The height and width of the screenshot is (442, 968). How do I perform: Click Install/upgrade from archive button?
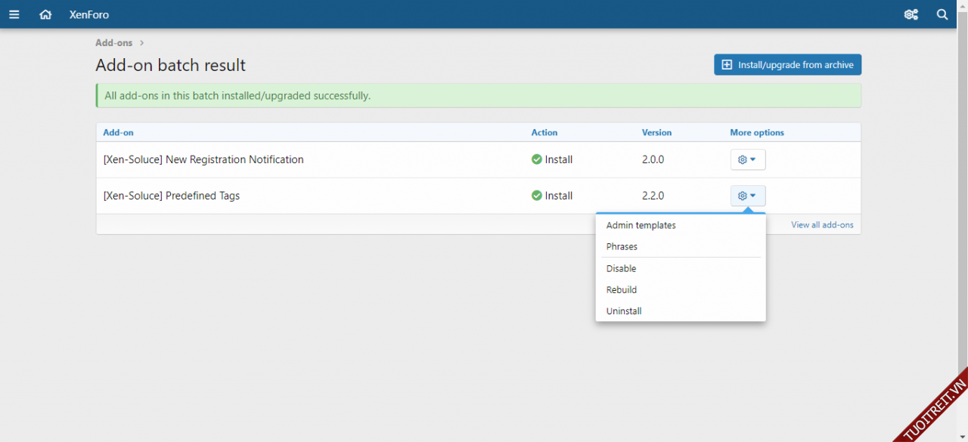pos(787,65)
